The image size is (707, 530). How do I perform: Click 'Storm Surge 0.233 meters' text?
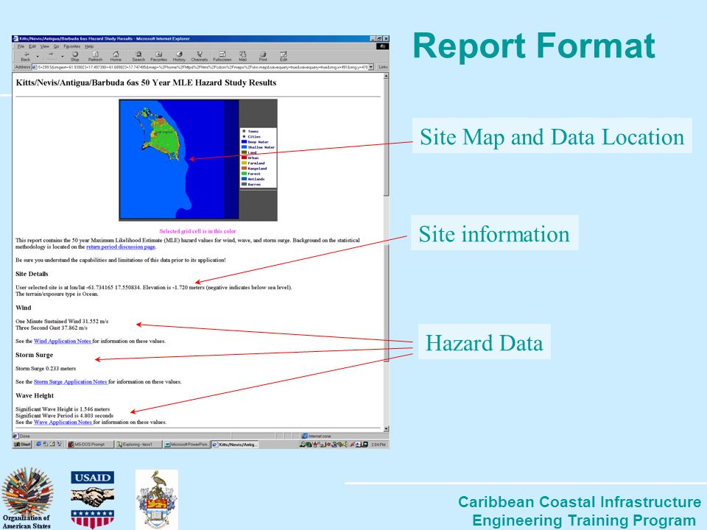46,368
